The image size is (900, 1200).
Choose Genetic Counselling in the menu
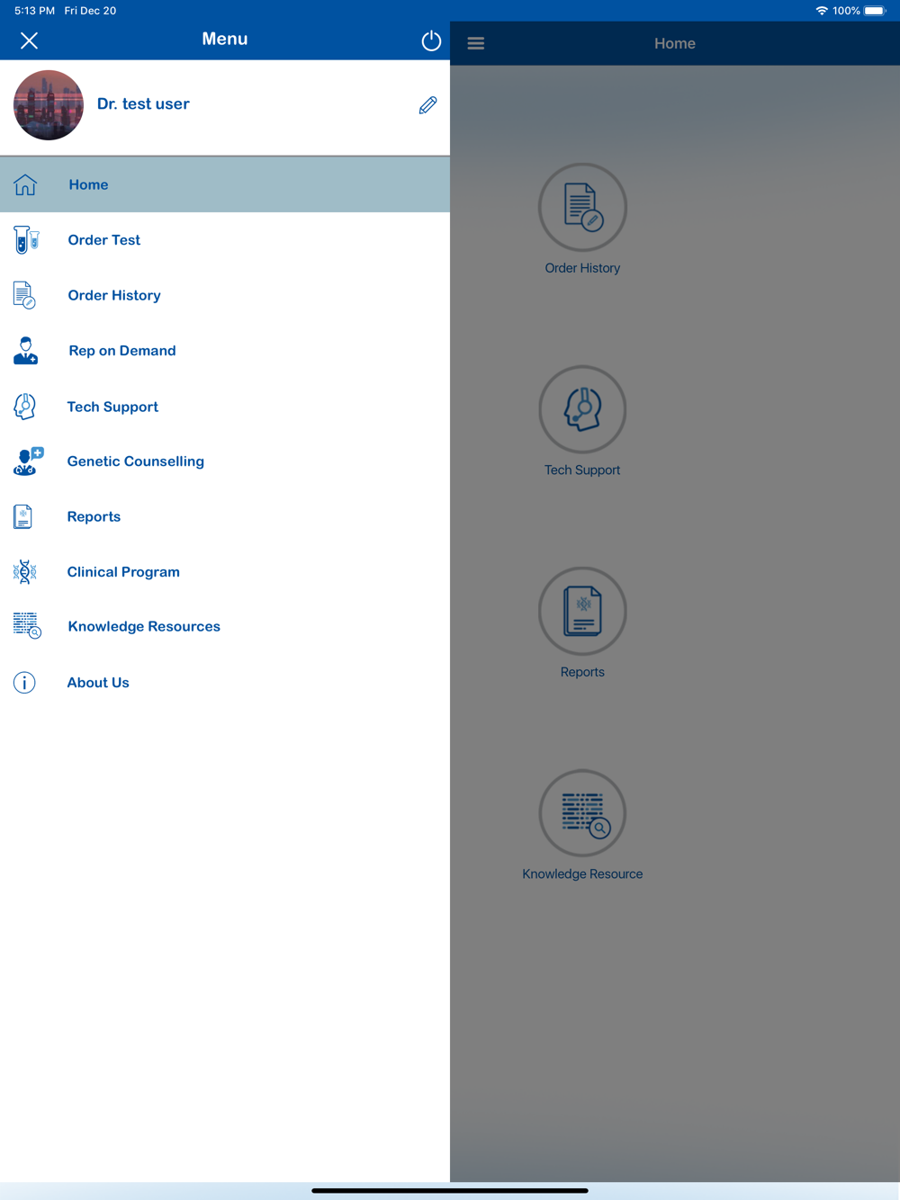136,461
